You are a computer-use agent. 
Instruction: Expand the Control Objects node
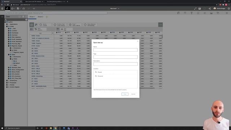7,87
